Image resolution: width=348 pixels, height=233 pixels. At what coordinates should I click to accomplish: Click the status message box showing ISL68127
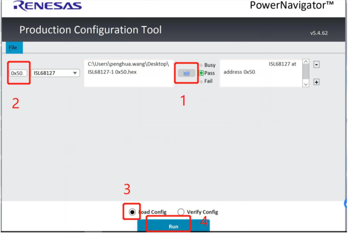click(261, 73)
